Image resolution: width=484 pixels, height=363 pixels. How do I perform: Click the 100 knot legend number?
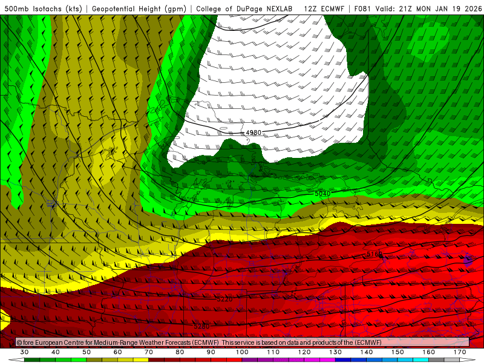click(x=242, y=352)
